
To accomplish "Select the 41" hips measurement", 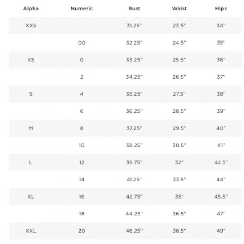I will (221, 145).
